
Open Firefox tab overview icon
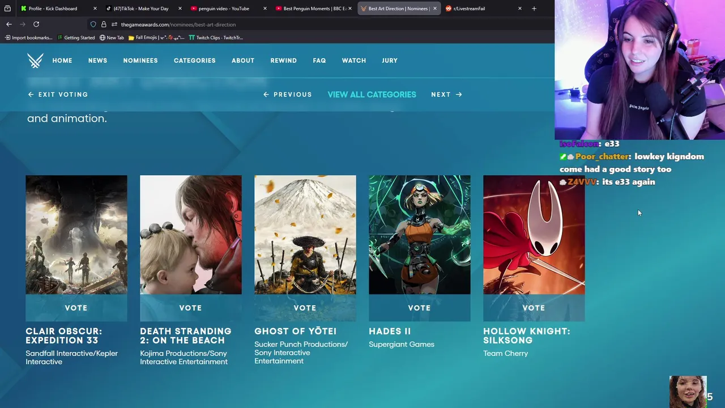(x=7, y=8)
